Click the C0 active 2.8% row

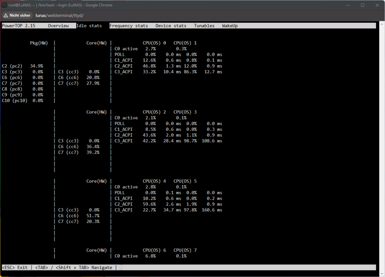[151, 187]
